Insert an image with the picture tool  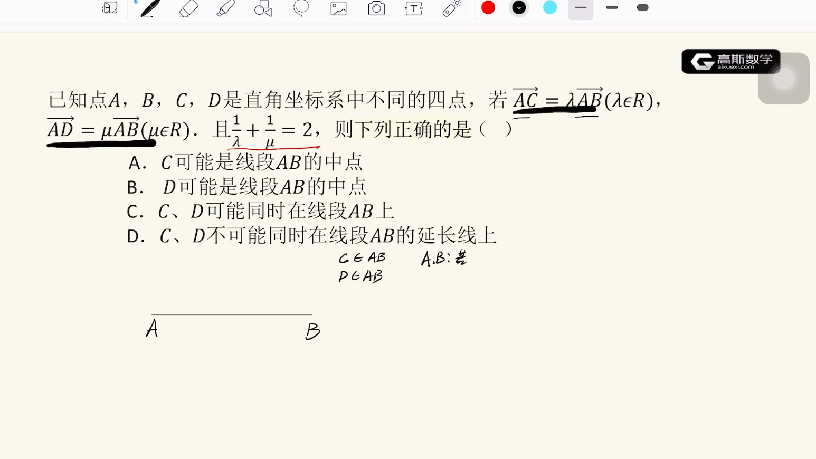point(338,8)
